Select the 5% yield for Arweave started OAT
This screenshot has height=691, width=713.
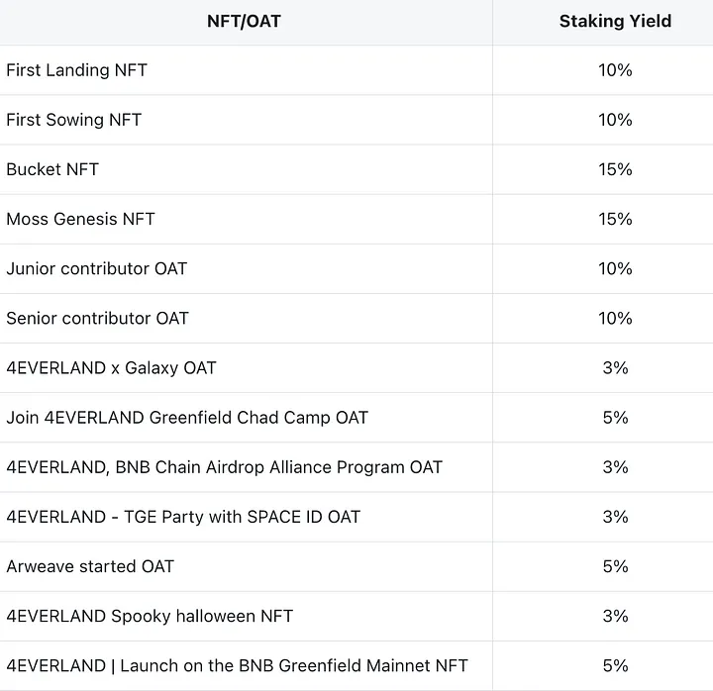pyautogui.click(x=615, y=566)
